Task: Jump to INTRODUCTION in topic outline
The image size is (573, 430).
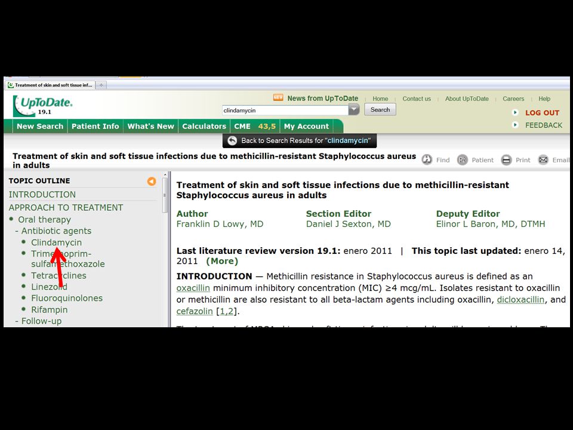Action: [x=42, y=195]
